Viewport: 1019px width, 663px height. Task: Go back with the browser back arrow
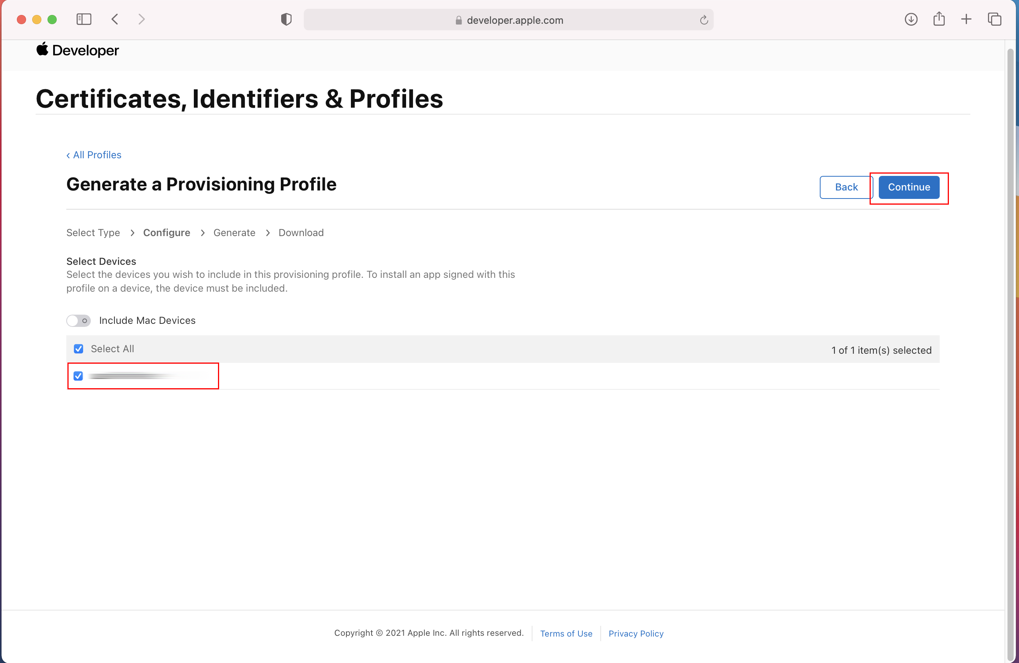point(115,19)
